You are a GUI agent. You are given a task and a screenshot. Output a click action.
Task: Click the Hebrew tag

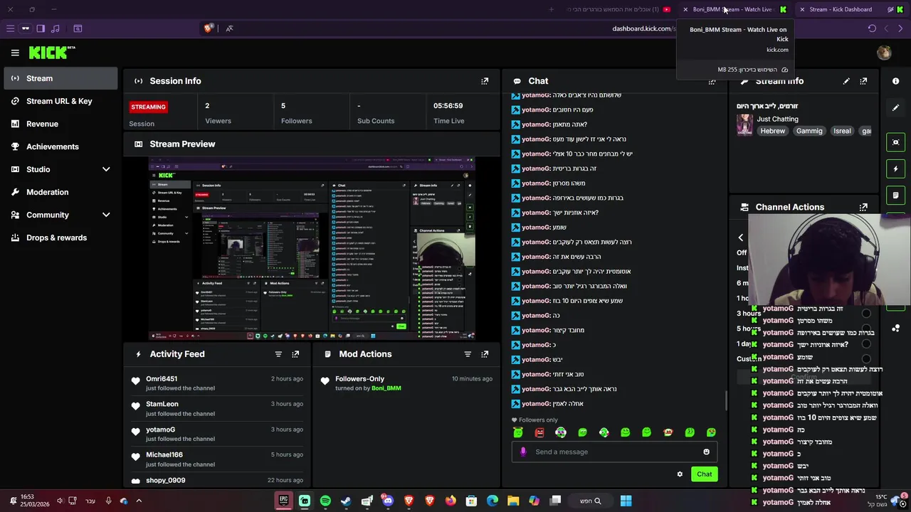point(772,131)
